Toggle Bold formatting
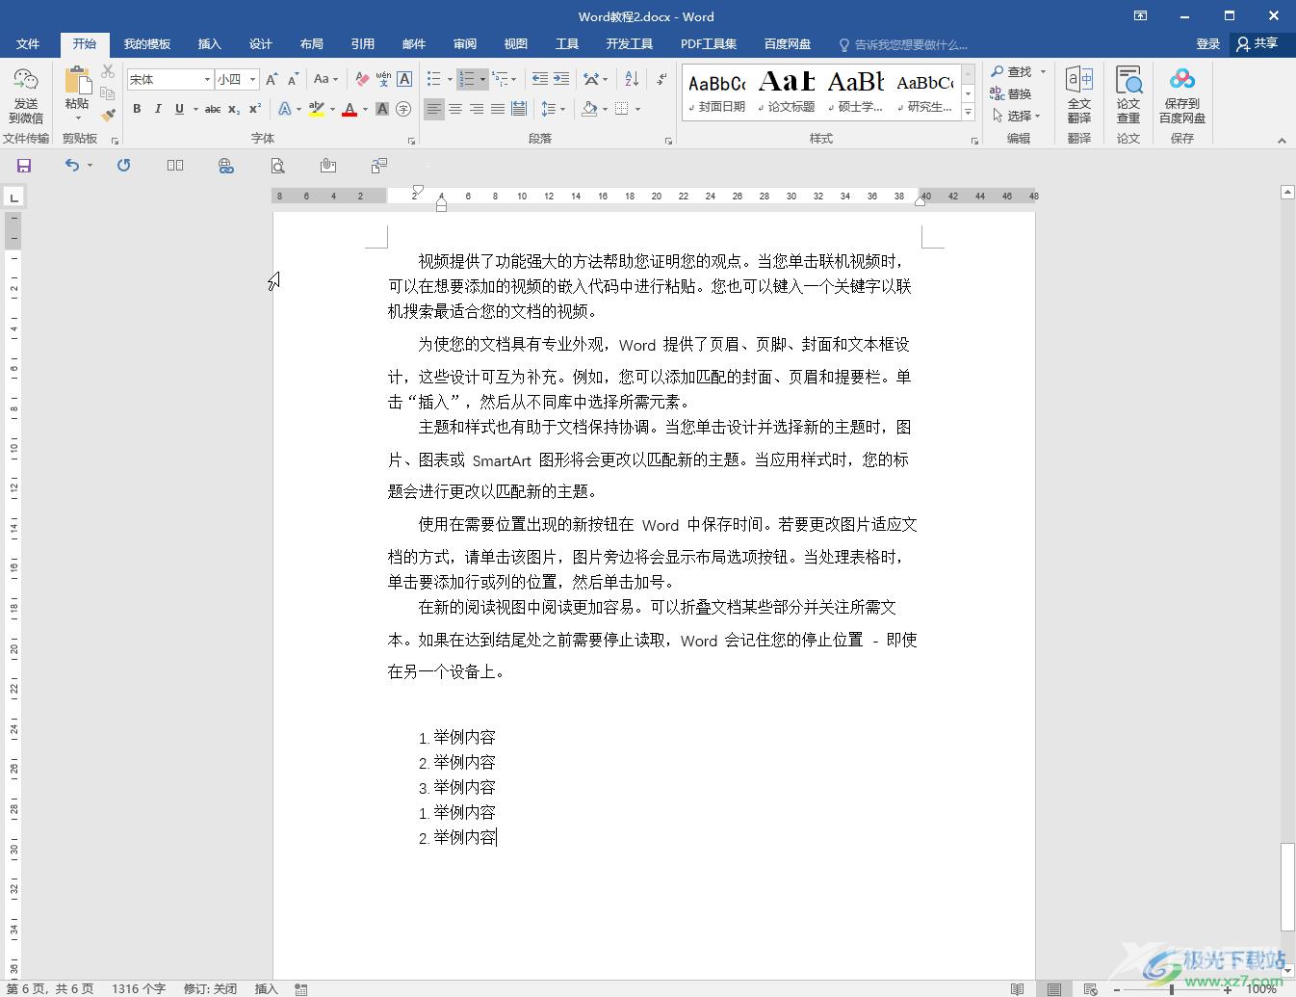This screenshot has width=1296, height=997. click(137, 109)
